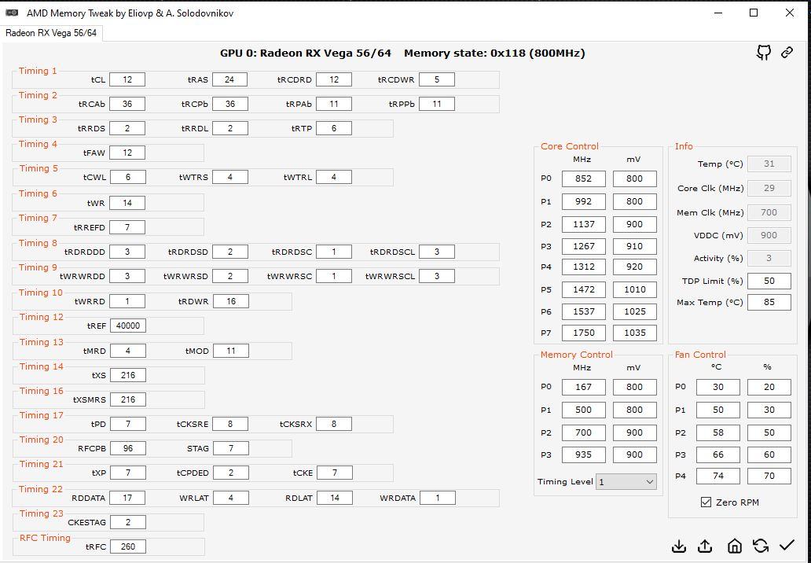811x563 pixels.
Task: Click the tRCAb input field
Action: (x=127, y=104)
